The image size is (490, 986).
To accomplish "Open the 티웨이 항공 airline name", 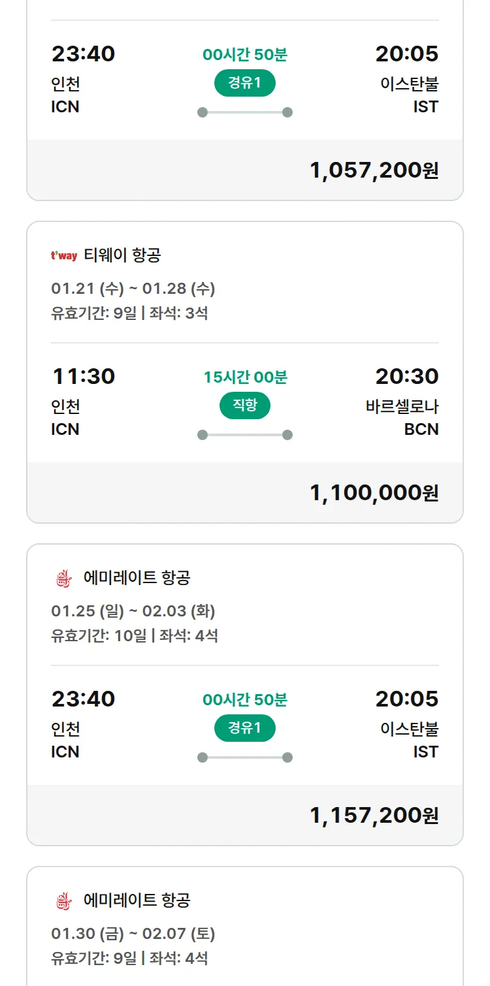I will click(x=122, y=255).
